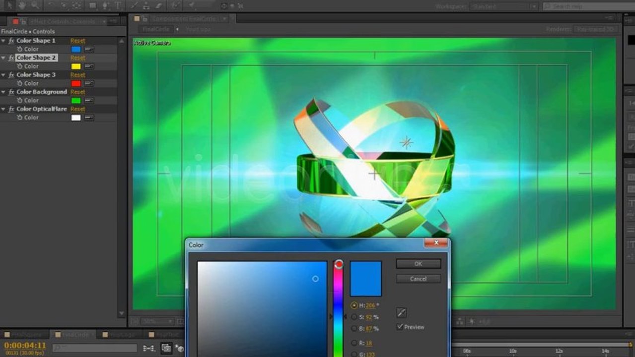635x357 pixels.
Task: Collapse Color Background effect
Action: click(3, 92)
